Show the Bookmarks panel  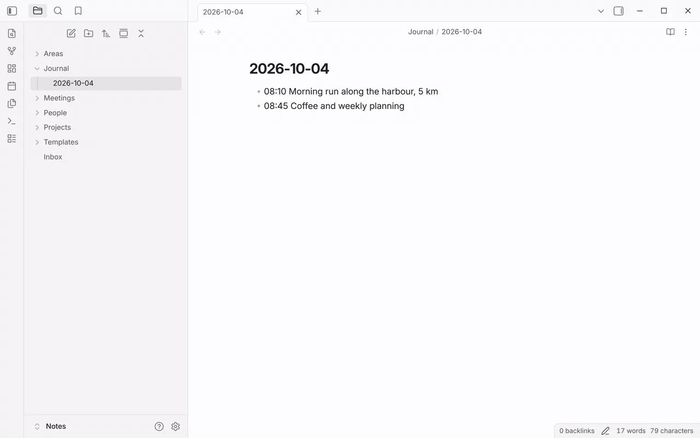click(78, 11)
